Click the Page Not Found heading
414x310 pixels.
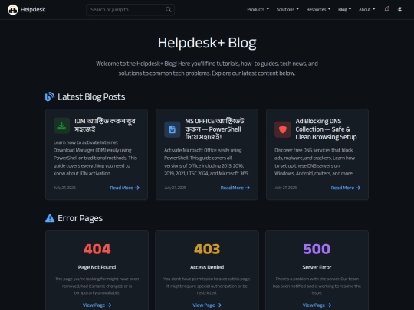pyautogui.click(x=97, y=267)
